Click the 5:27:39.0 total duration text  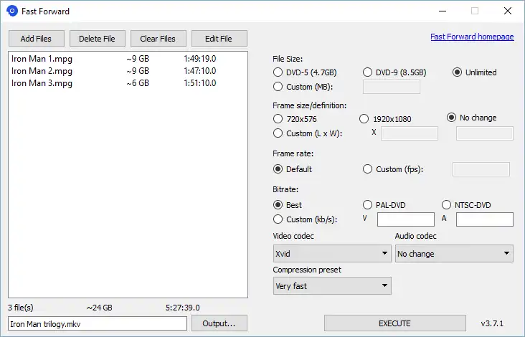point(182,308)
